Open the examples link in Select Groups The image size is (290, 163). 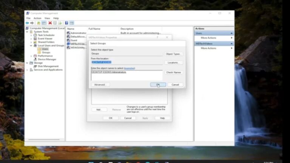tap(130, 68)
